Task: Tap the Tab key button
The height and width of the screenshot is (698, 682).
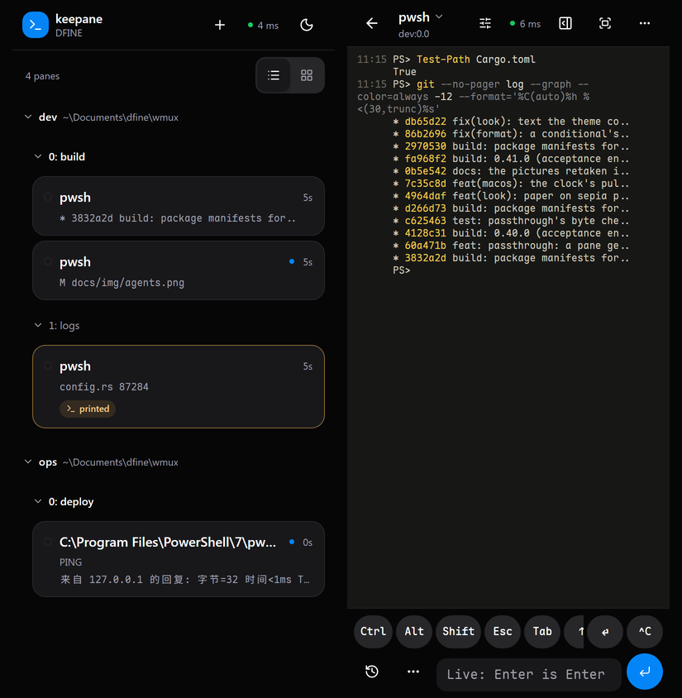Action: tap(542, 632)
